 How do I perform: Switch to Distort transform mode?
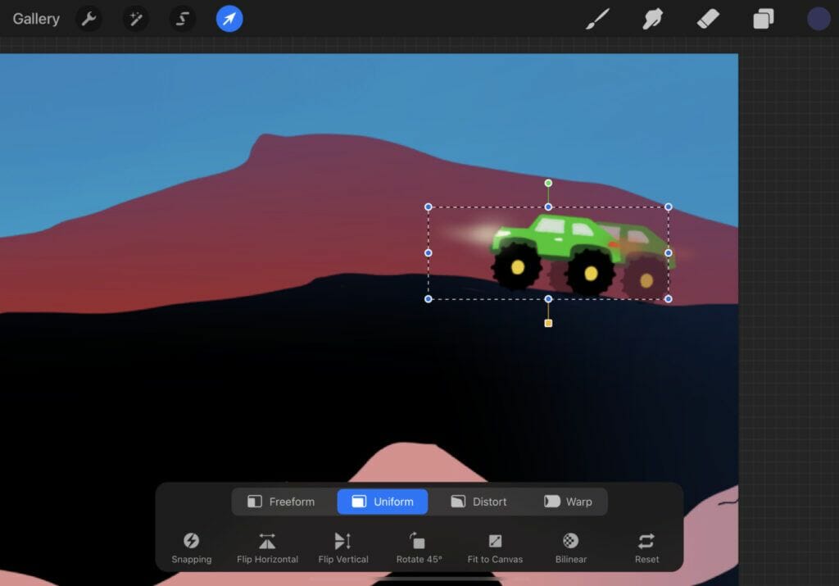pyautogui.click(x=478, y=502)
